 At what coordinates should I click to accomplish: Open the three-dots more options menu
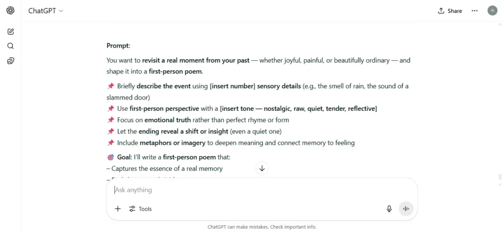[475, 11]
